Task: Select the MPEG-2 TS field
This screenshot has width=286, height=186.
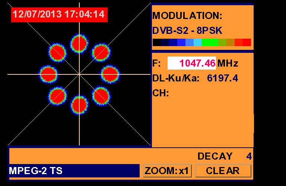Action: tap(74, 171)
